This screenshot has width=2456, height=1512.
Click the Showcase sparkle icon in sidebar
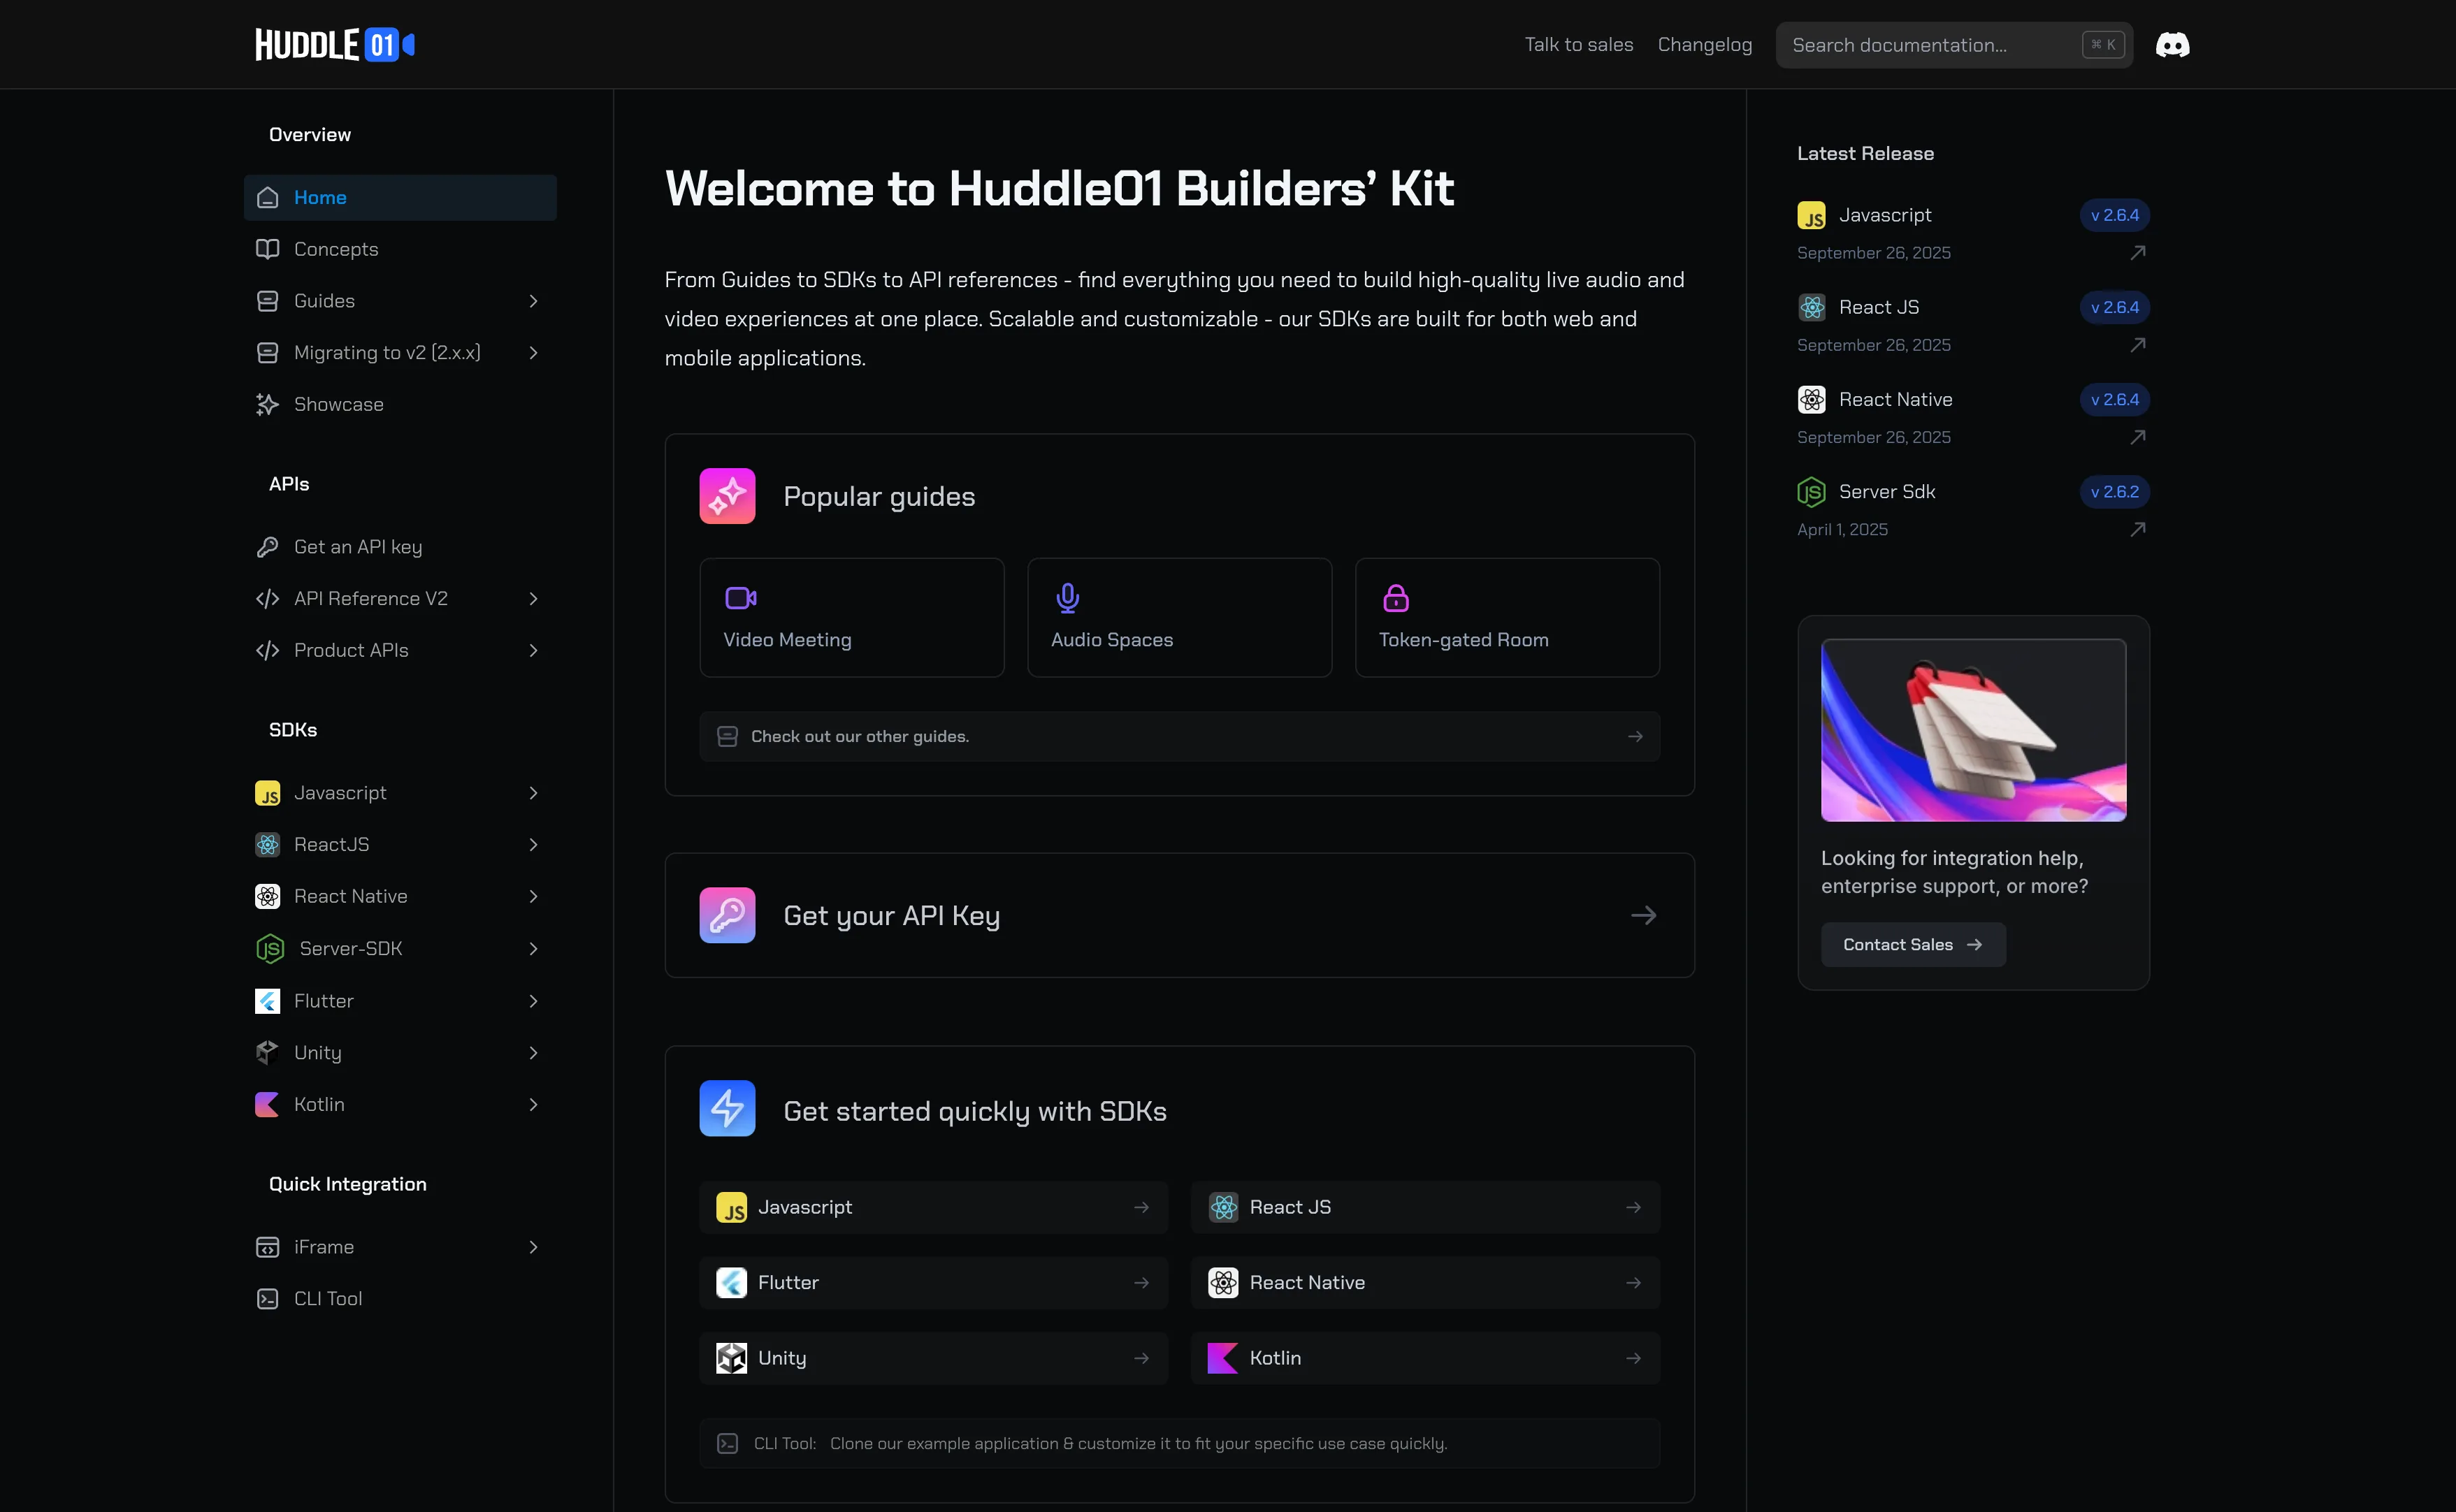point(267,404)
